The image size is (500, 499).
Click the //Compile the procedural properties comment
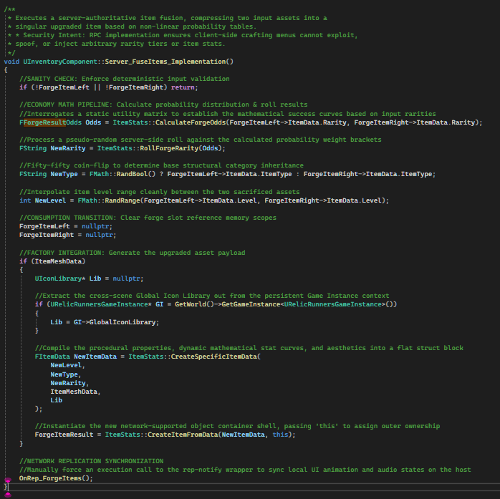click(249, 348)
